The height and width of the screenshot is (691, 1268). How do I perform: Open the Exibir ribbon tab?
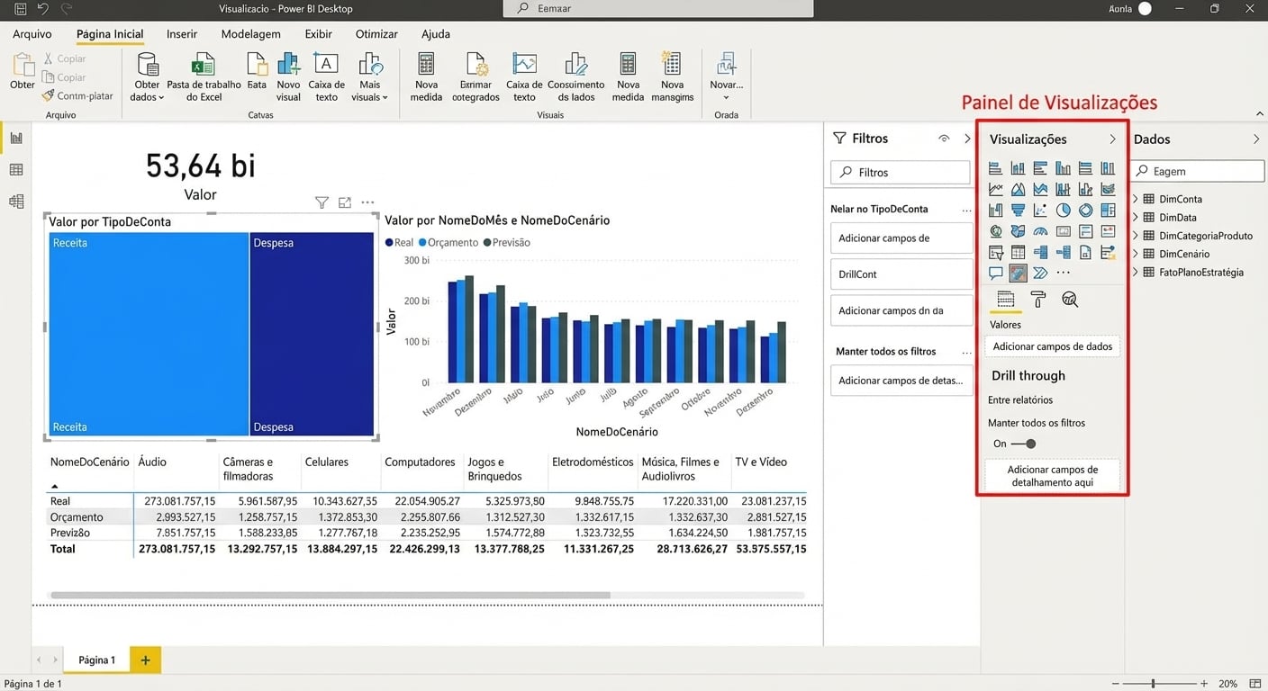(x=318, y=34)
